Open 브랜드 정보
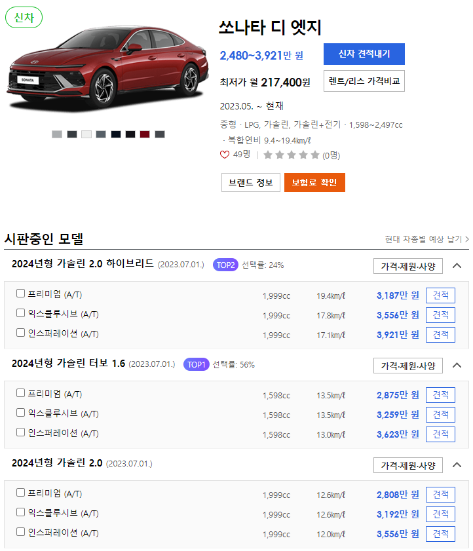The image size is (473, 551). 250,182
